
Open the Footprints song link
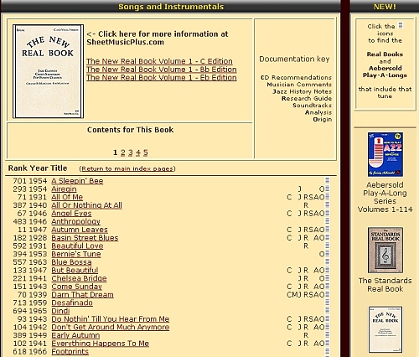coord(70,351)
